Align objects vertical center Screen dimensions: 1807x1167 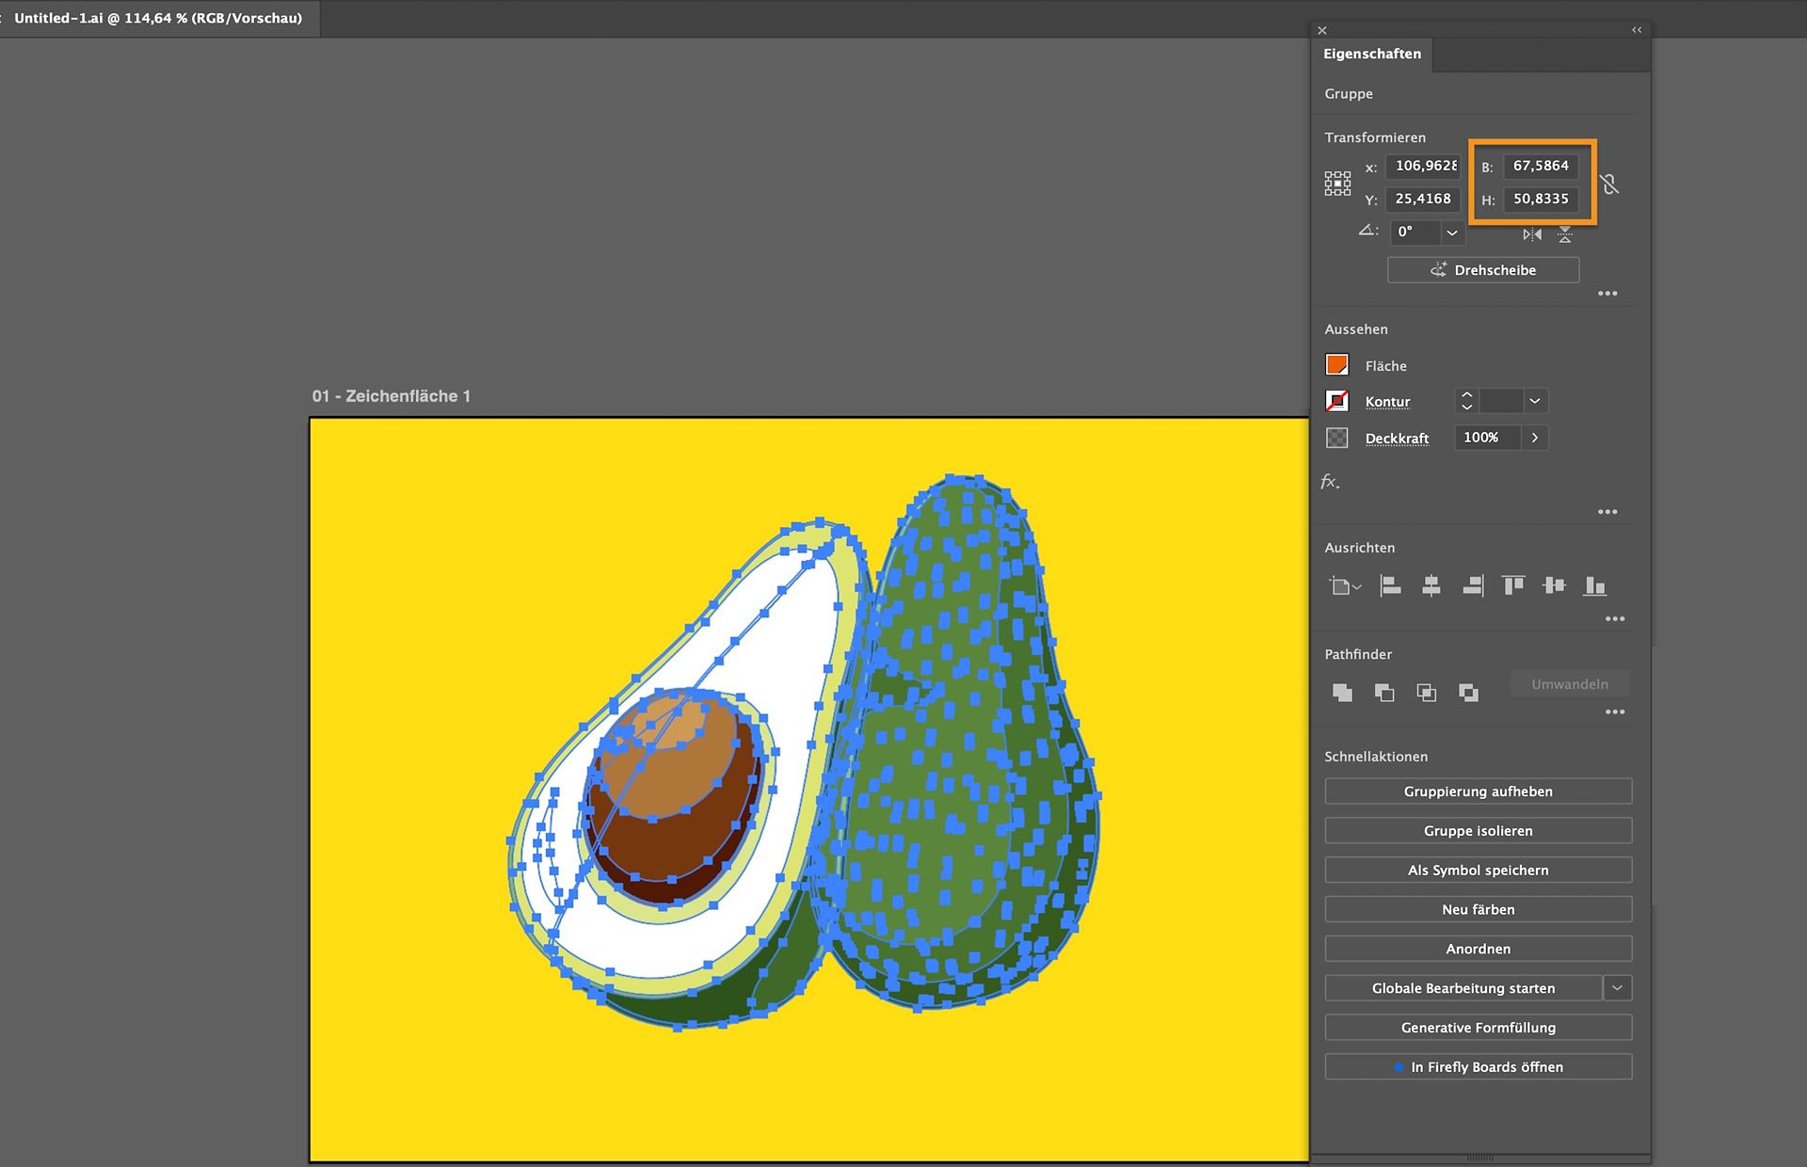(1554, 586)
